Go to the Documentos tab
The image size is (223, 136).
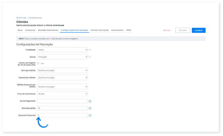[x=117, y=30]
